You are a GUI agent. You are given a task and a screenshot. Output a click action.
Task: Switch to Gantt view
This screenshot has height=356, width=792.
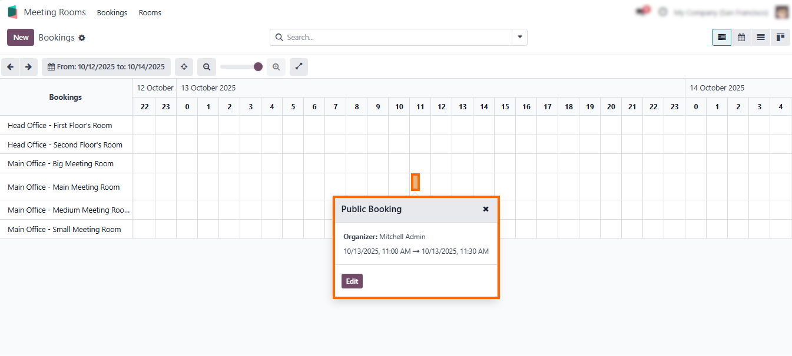pyautogui.click(x=721, y=38)
